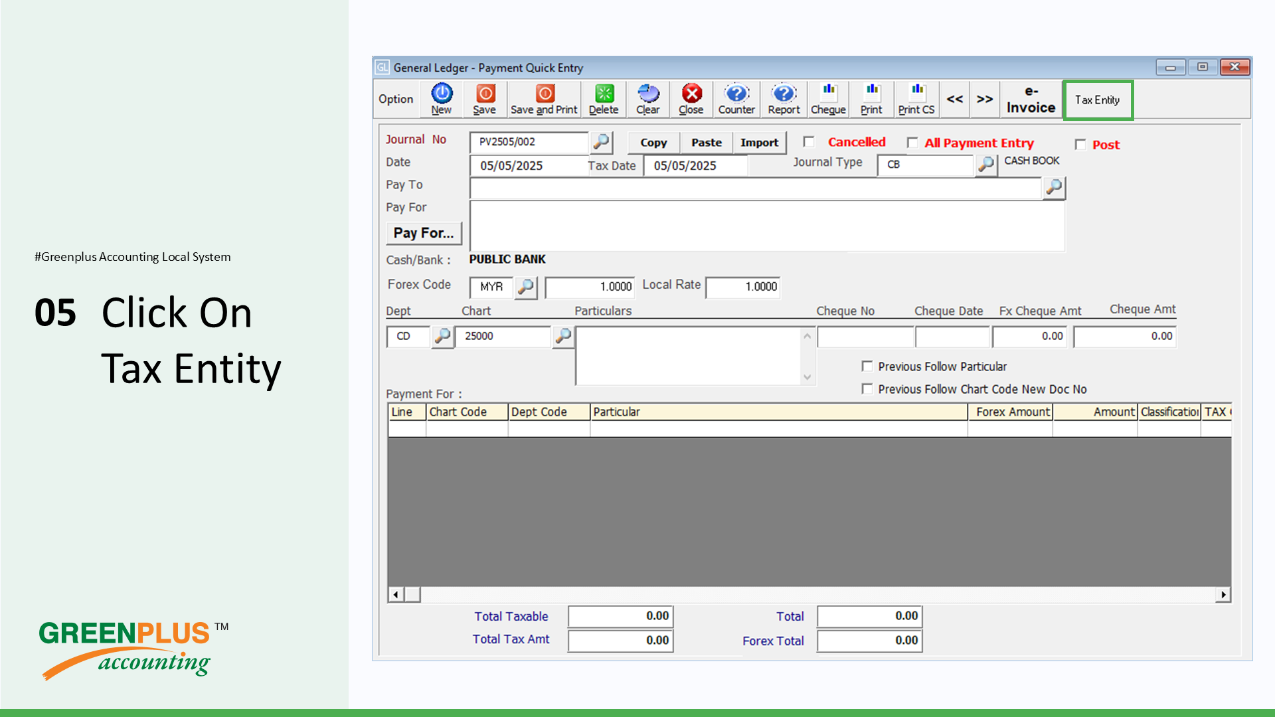Click the Tax Entity toolbar button
The image size is (1275, 717).
tap(1098, 100)
